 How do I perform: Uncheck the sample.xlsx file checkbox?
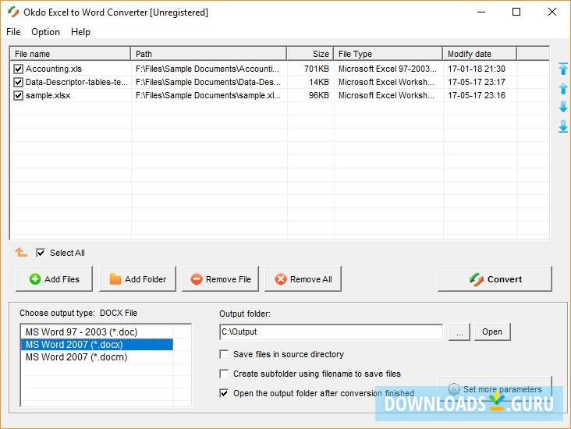point(18,95)
